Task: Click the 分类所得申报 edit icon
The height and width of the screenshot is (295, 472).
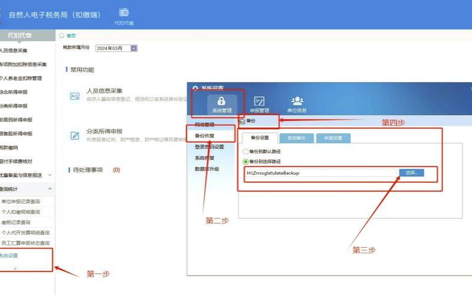Action: coord(75,135)
